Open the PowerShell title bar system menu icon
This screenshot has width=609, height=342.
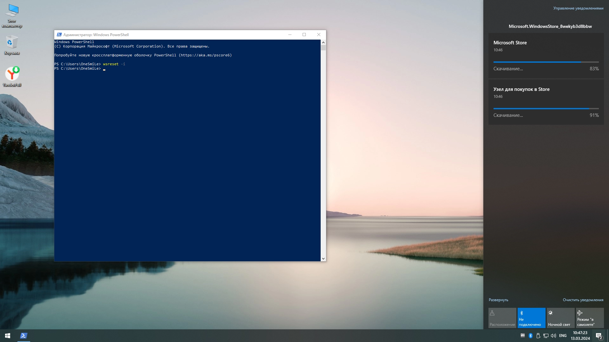point(59,35)
